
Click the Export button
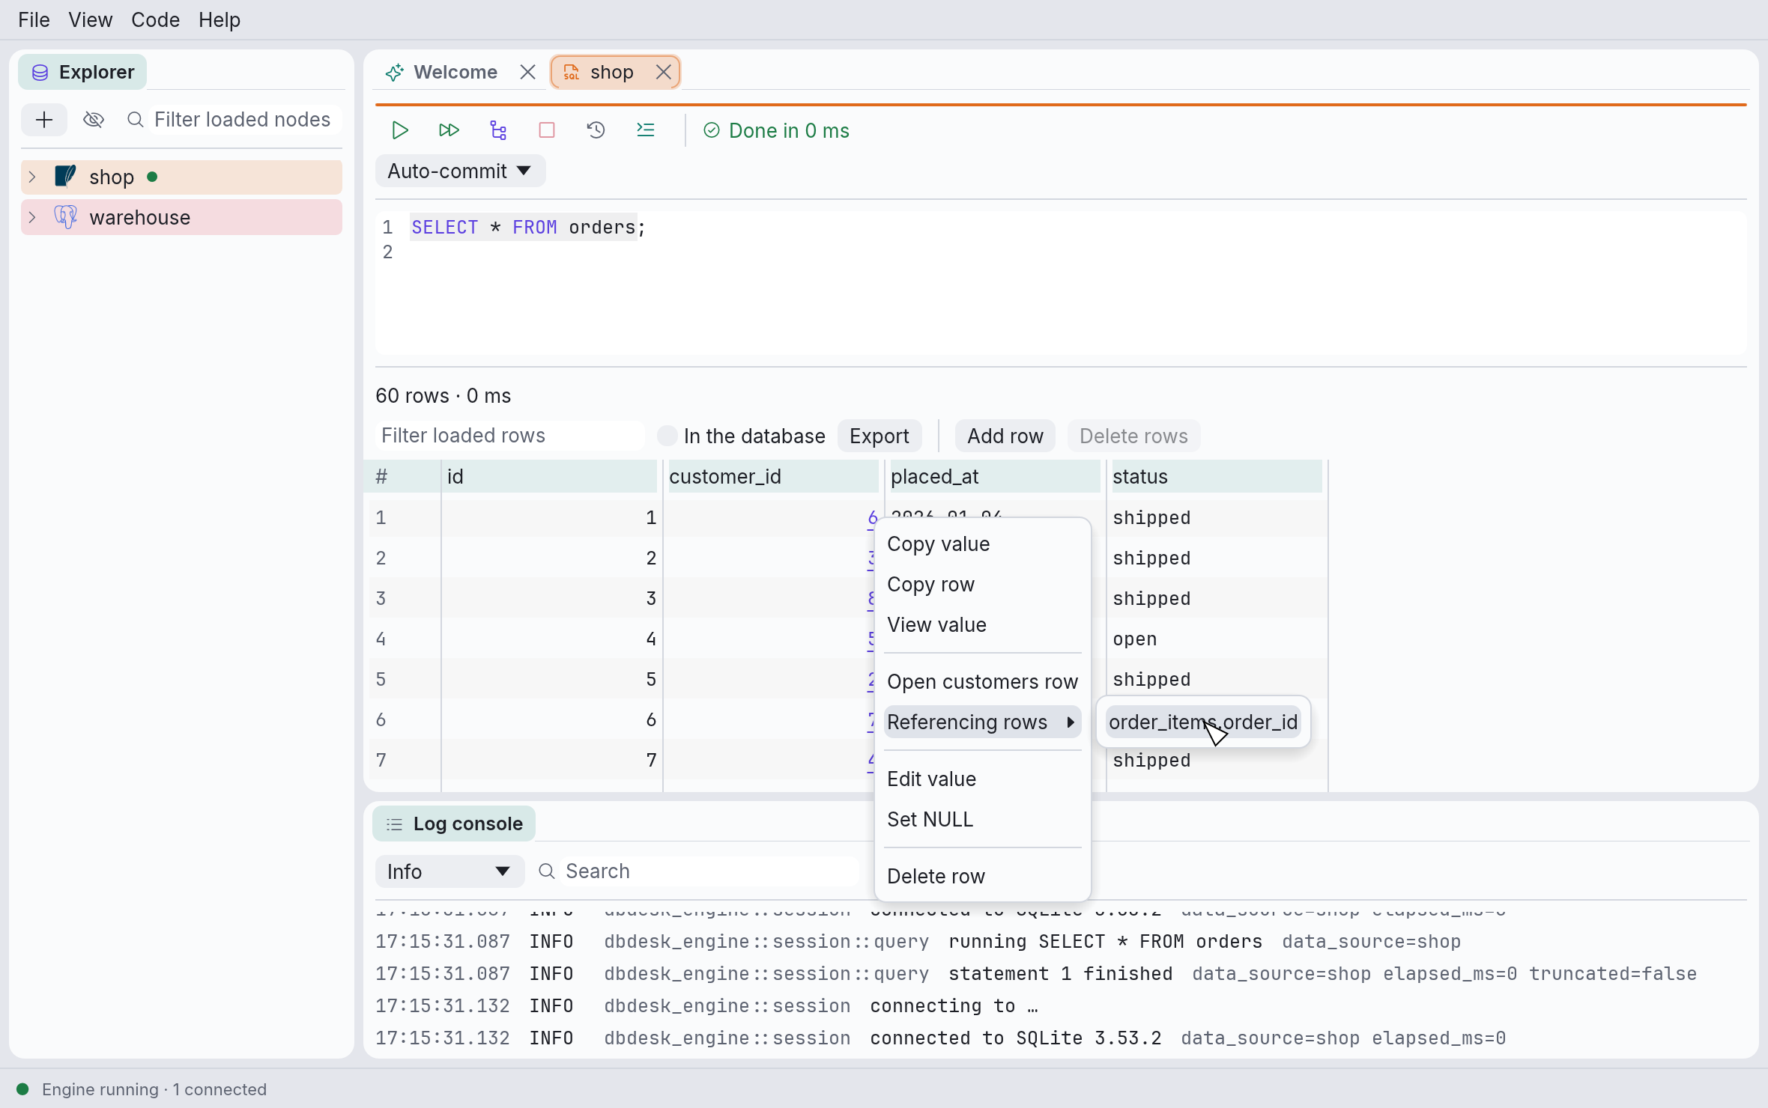[x=879, y=436]
